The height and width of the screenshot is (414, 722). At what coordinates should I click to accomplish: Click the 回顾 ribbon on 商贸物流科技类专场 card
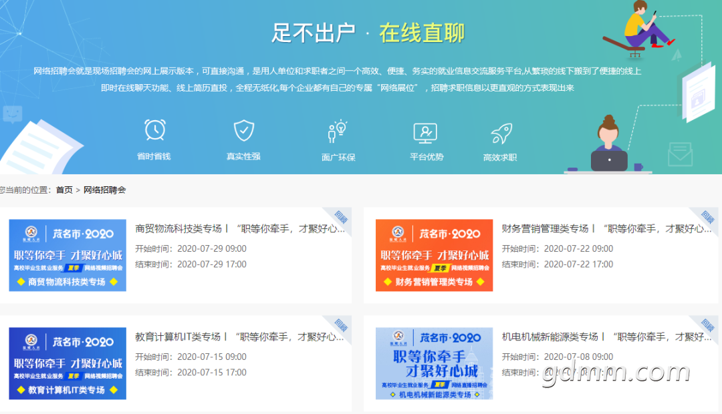point(341,216)
